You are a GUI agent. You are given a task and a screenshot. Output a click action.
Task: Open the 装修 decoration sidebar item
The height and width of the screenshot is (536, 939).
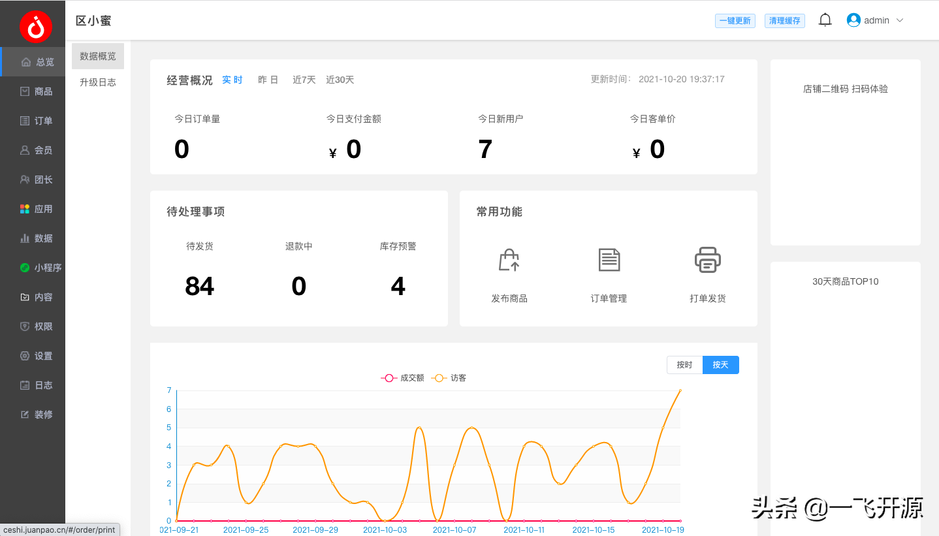pos(33,415)
